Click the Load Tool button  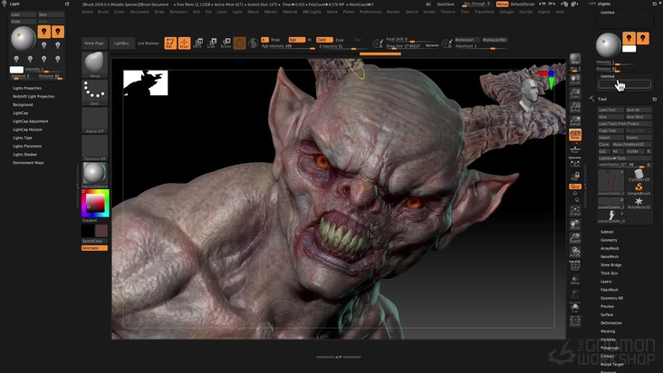pos(608,110)
